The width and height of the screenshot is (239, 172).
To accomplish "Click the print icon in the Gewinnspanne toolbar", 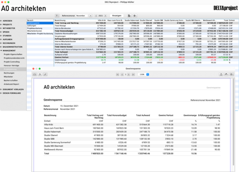I will pos(35,74).
